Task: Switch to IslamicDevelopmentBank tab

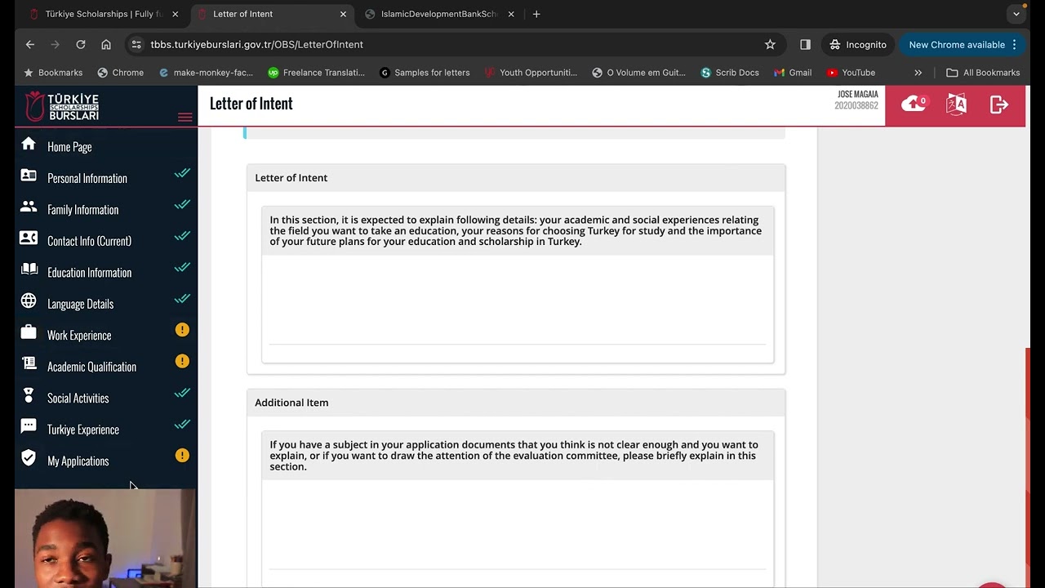Action: pos(438,14)
